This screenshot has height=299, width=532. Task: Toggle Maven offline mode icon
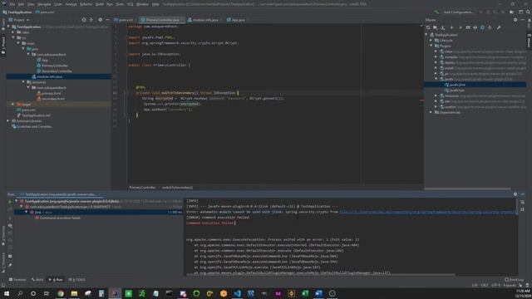(x=475, y=27)
